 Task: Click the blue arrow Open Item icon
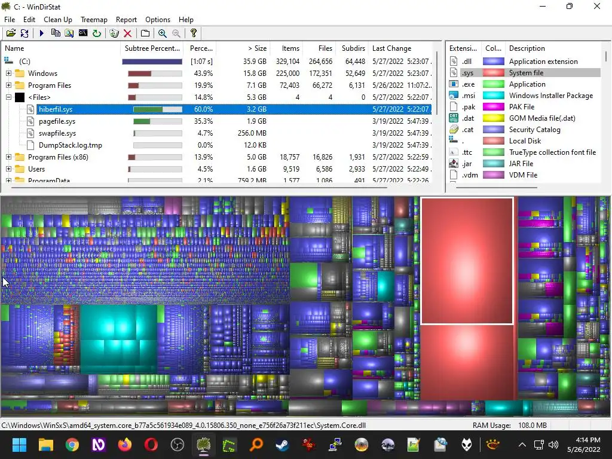coord(42,33)
